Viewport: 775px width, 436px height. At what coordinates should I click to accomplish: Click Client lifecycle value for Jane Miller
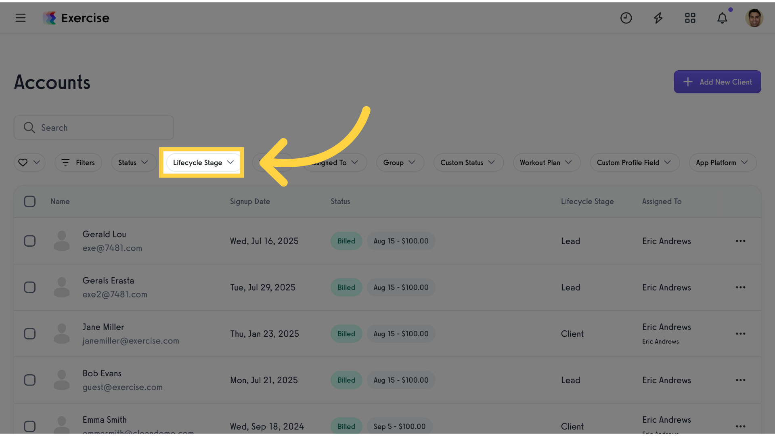click(572, 334)
